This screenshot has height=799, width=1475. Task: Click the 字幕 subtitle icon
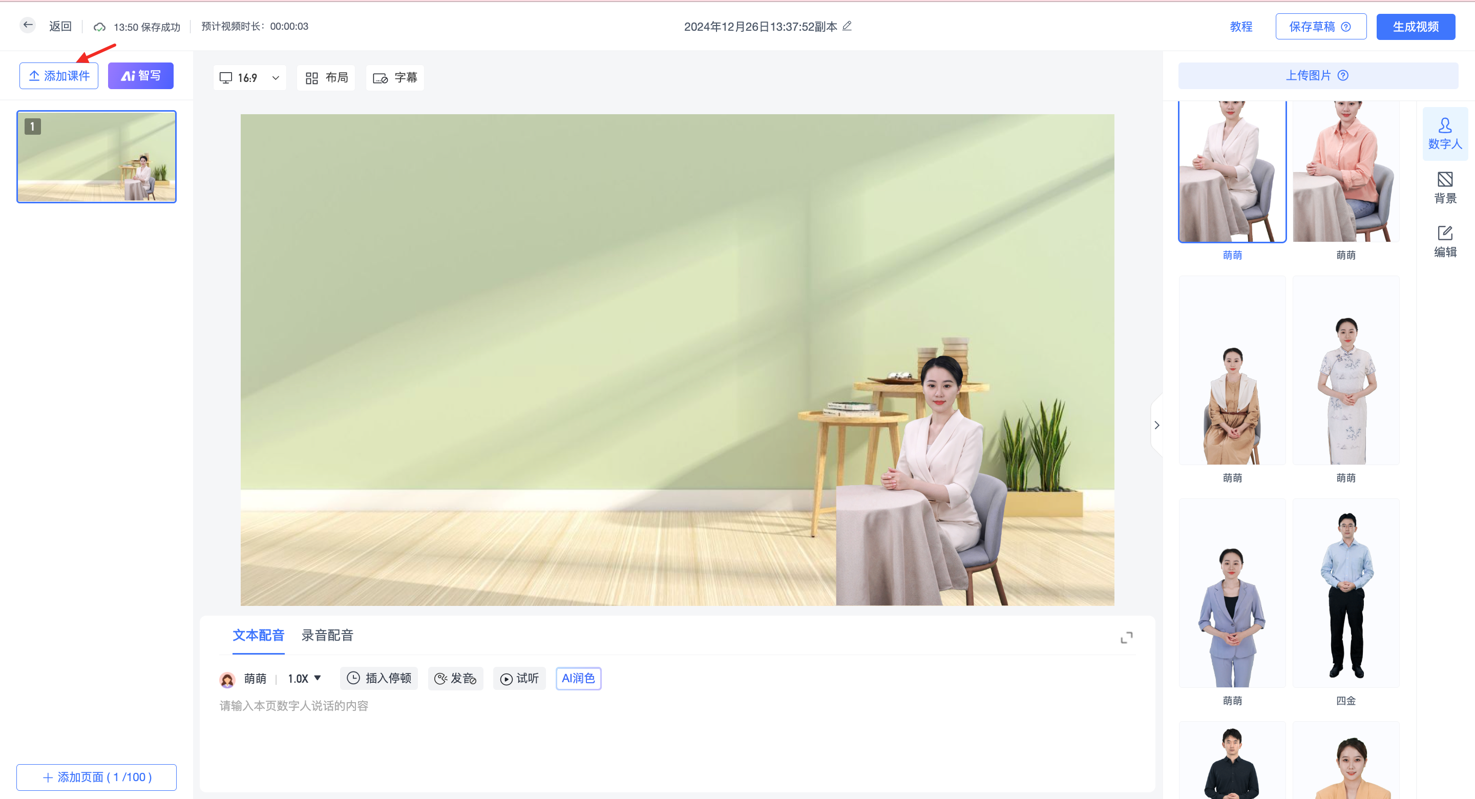pos(380,78)
